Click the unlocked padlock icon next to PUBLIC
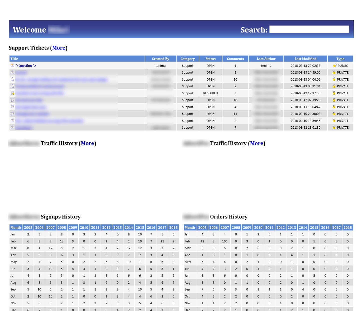This screenshot has height=311, width=359. (x=334, y=66)
